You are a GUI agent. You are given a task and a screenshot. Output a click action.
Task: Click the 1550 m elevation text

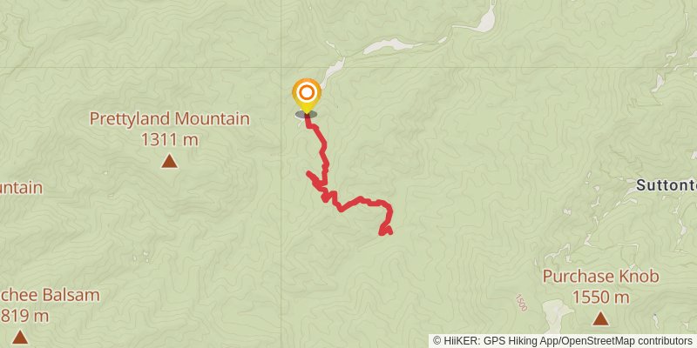pyautogui.click(x=600, y=298)
